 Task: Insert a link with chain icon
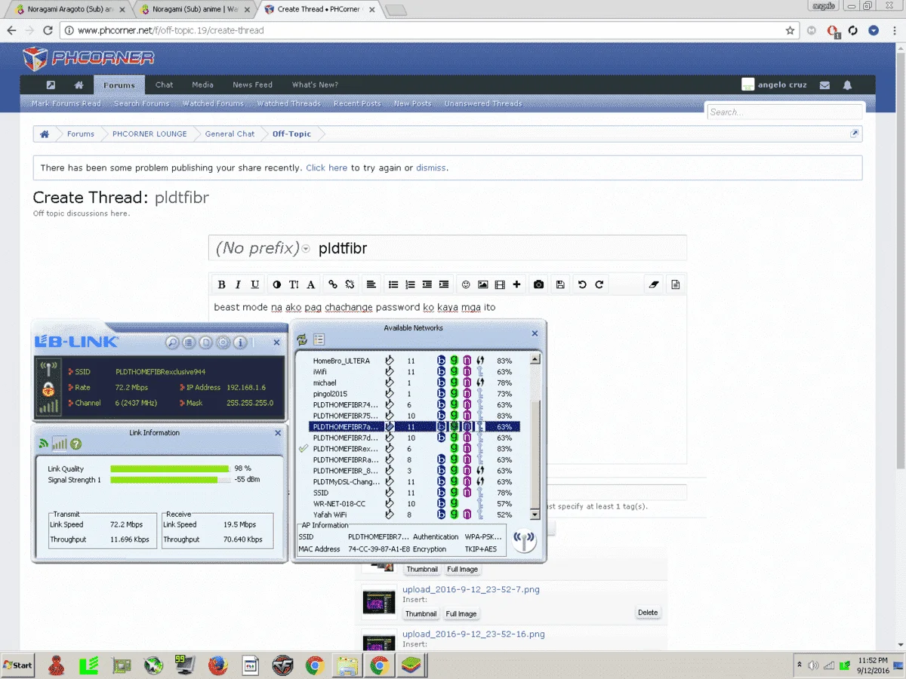tap(333, 284)
